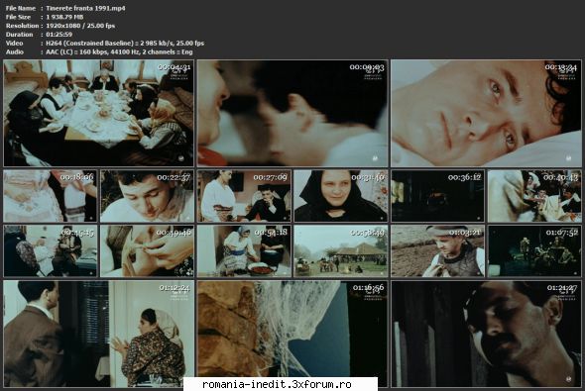Click the AAC (LC) audio info line
The image size is (585, 391).
click(x=119, y=51)
